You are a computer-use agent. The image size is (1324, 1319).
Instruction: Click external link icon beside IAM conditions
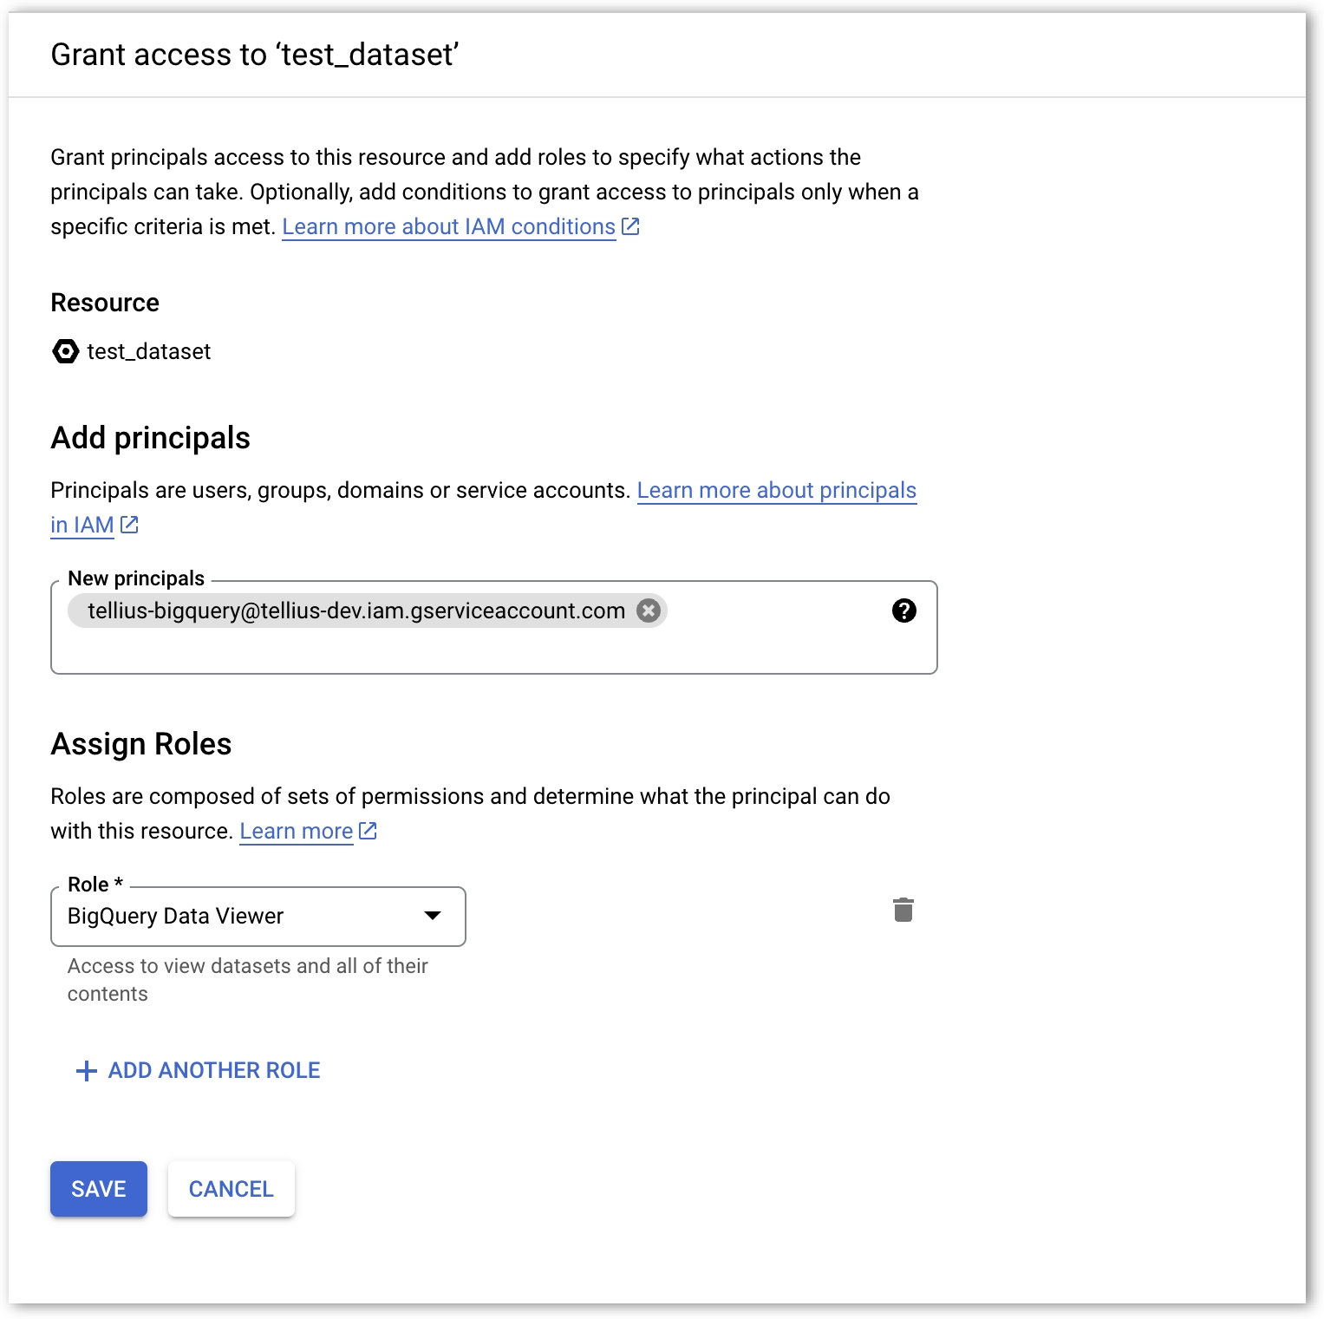pyautogui.click(x=631, y=226)
